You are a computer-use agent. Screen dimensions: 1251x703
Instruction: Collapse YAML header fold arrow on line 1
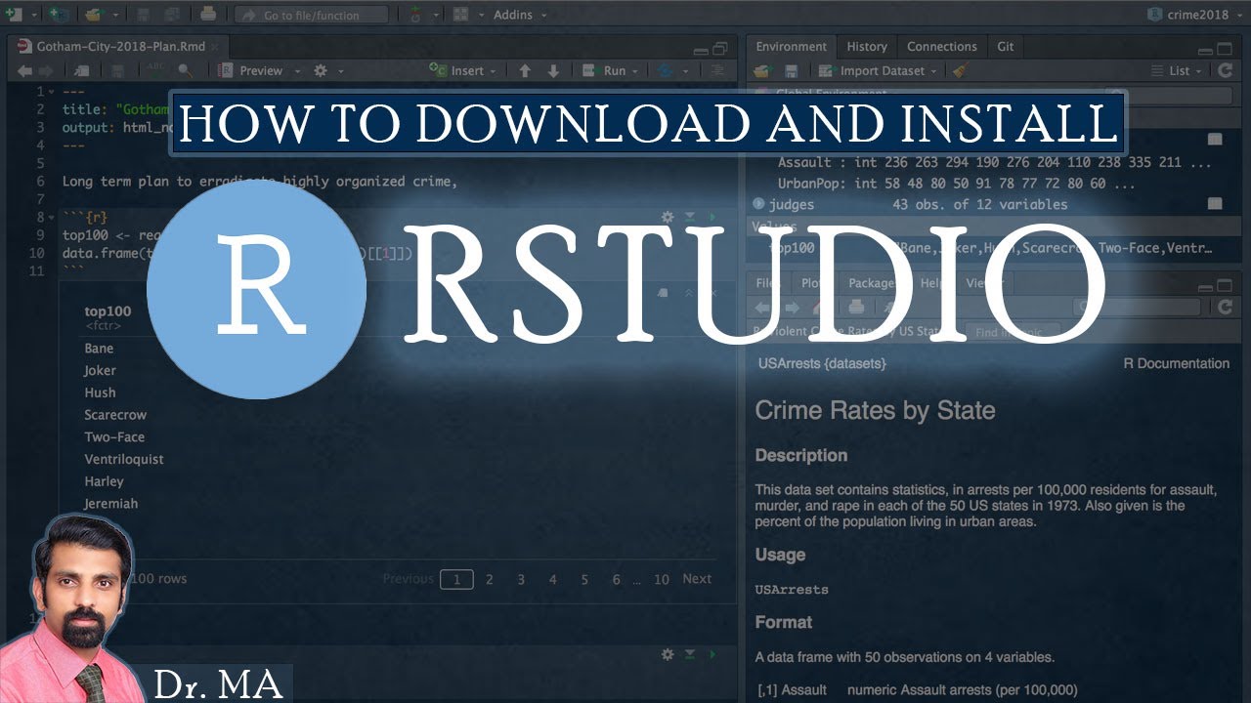(x=52, y=92)
